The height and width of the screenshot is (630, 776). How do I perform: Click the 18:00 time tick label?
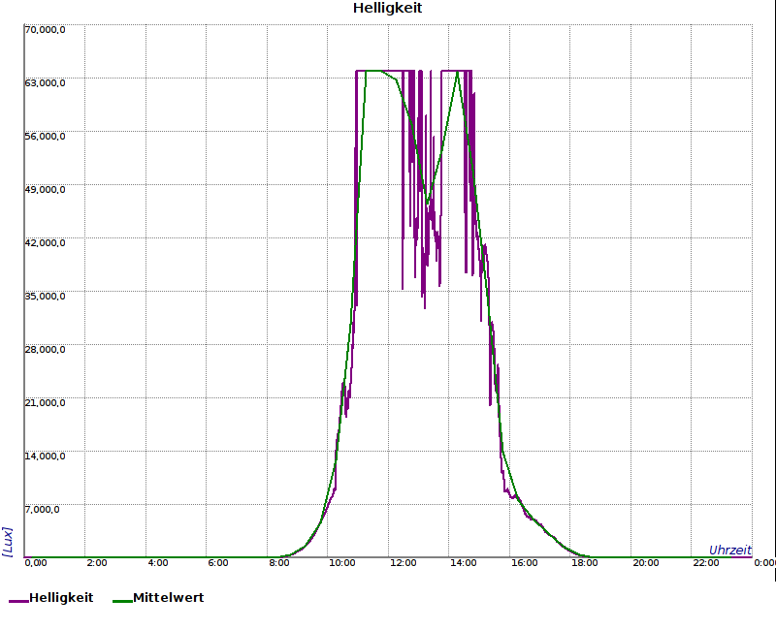click(x=585, y=563)
